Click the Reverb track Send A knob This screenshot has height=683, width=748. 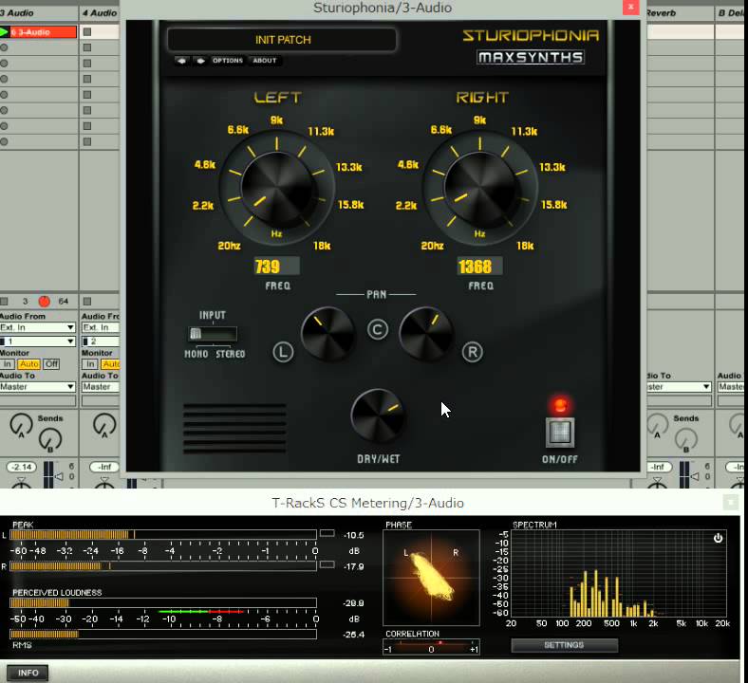pos(658,424)
